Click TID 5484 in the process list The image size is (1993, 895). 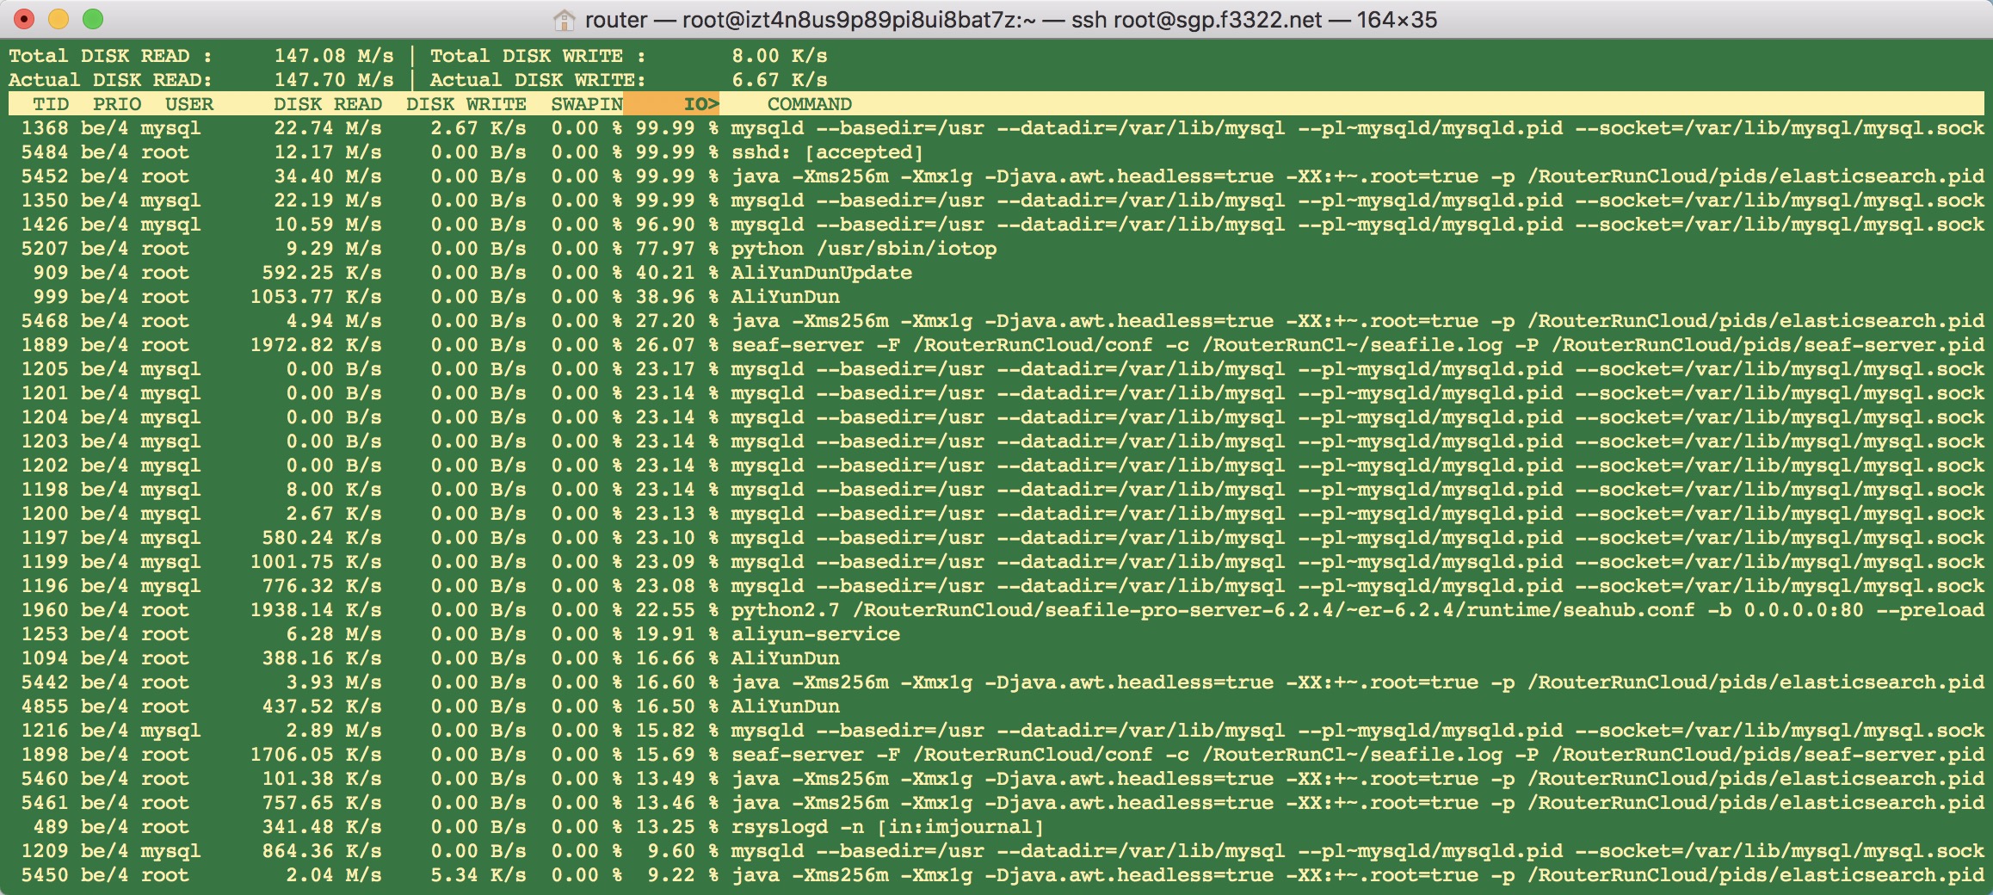(x=45, y=152)
